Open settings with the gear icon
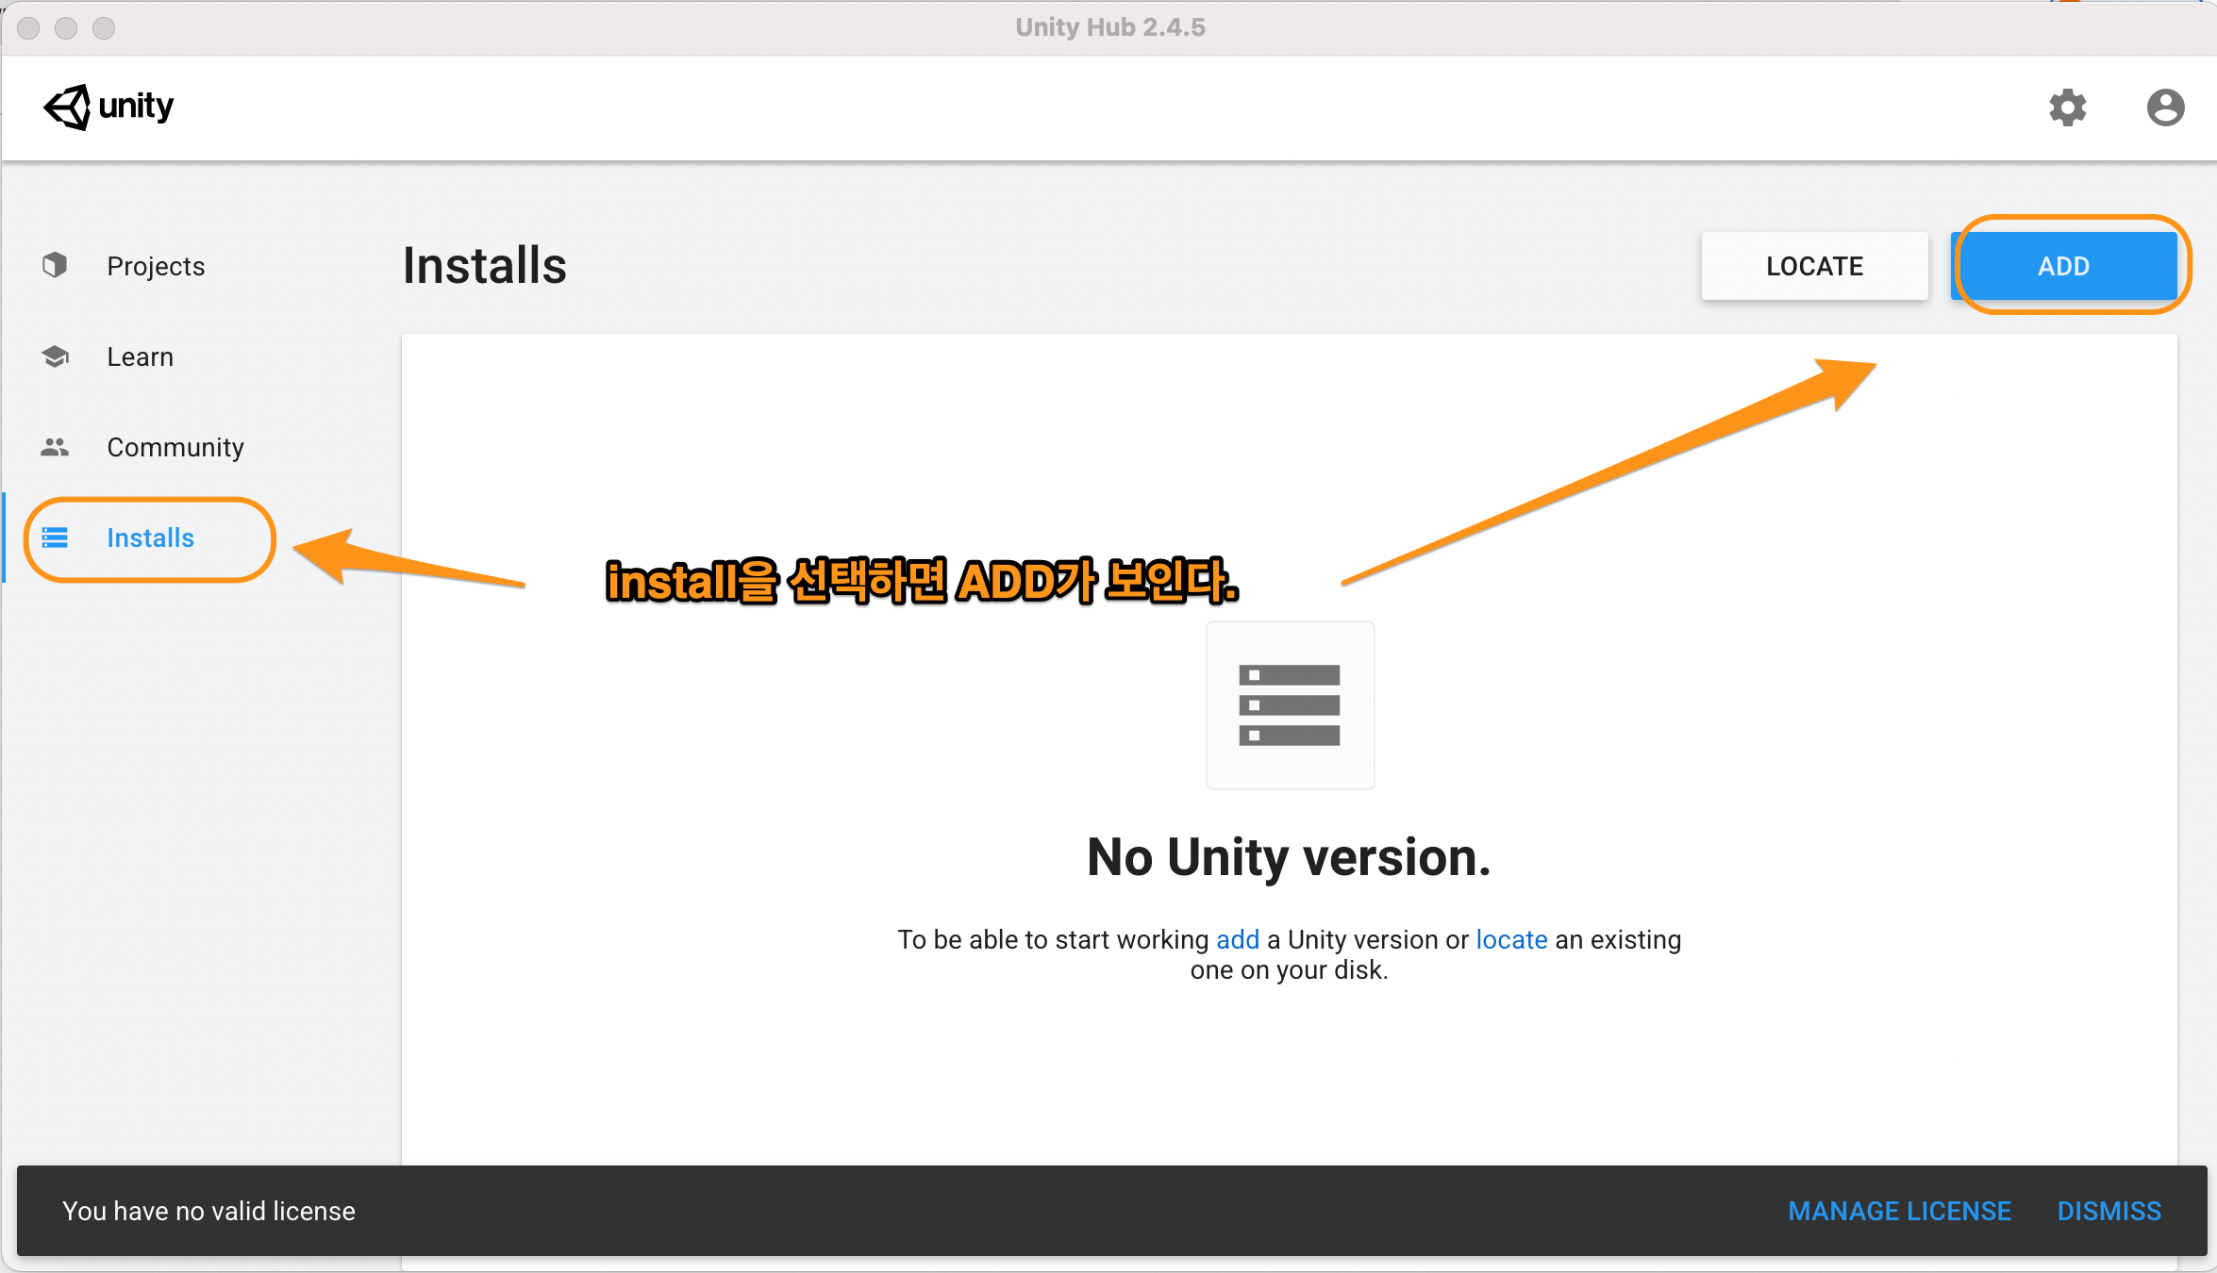Image resolution: width=2217 pixels, height=1273 pixels. coord(2067,107)
